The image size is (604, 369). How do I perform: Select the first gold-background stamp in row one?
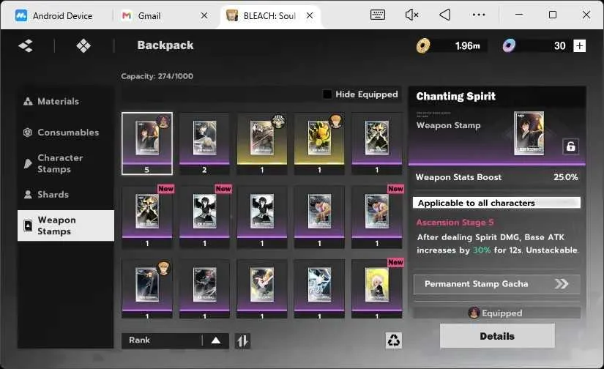[262, 143]
